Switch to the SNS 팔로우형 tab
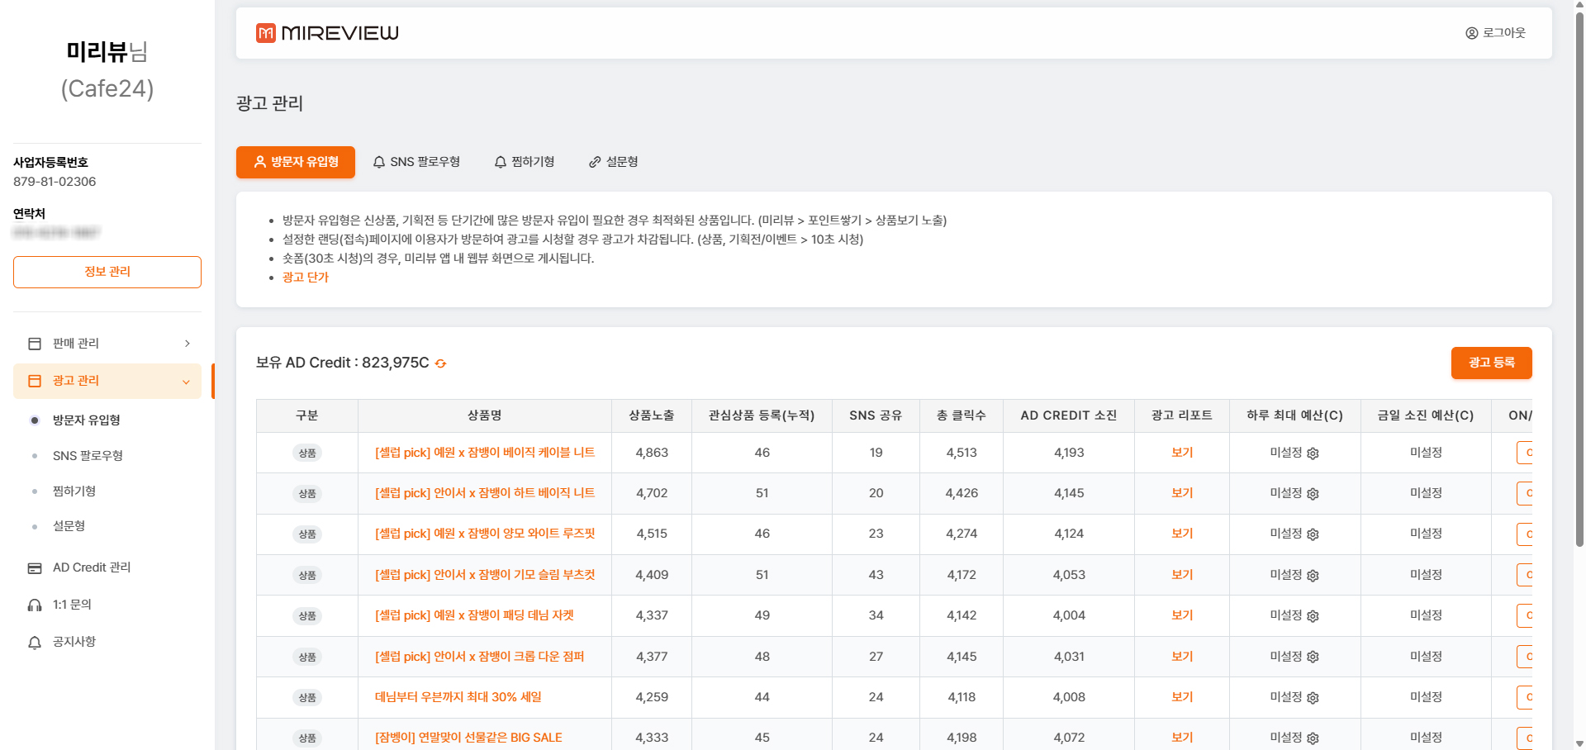This screenshot has height=750, width=1586. 416,162
